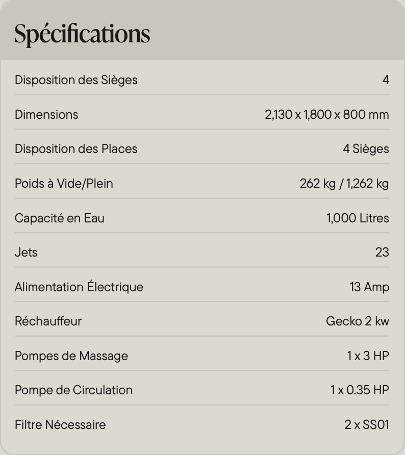Click the 2,130 x 1,800 x 800 mm value
The image size is (405, 455).
point(326,115)
